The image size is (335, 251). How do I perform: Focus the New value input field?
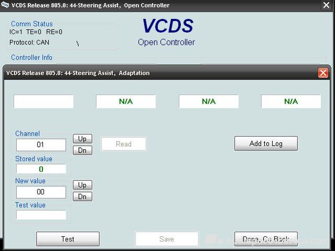click(x=41, y=192)
